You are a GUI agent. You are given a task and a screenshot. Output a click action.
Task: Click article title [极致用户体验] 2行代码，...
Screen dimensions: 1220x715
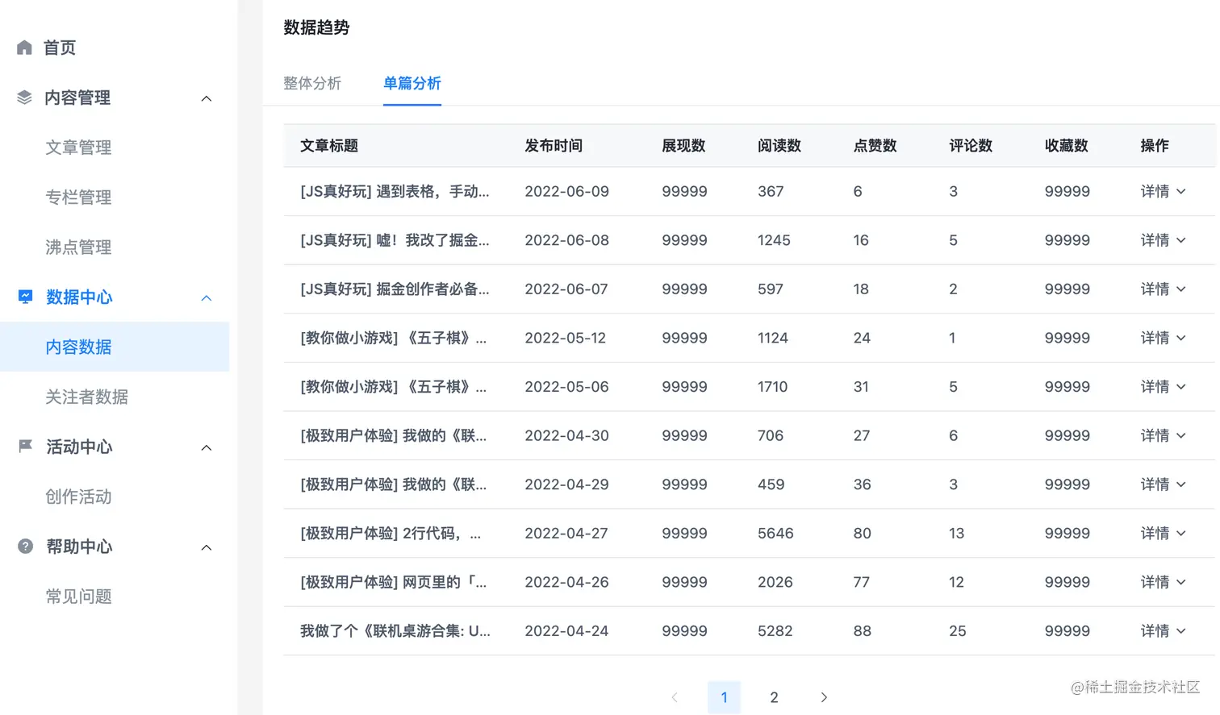pyautogui.click(x=391, y=533)
